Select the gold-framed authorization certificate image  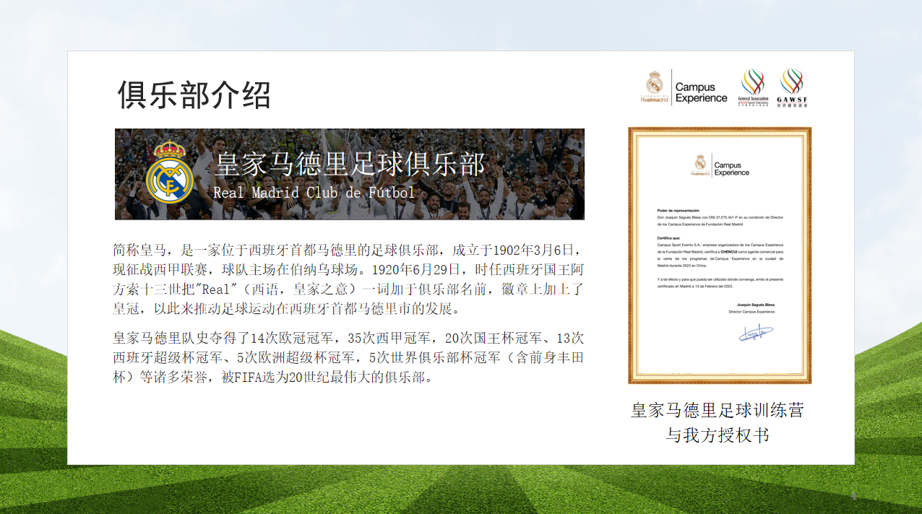[720, 256]
